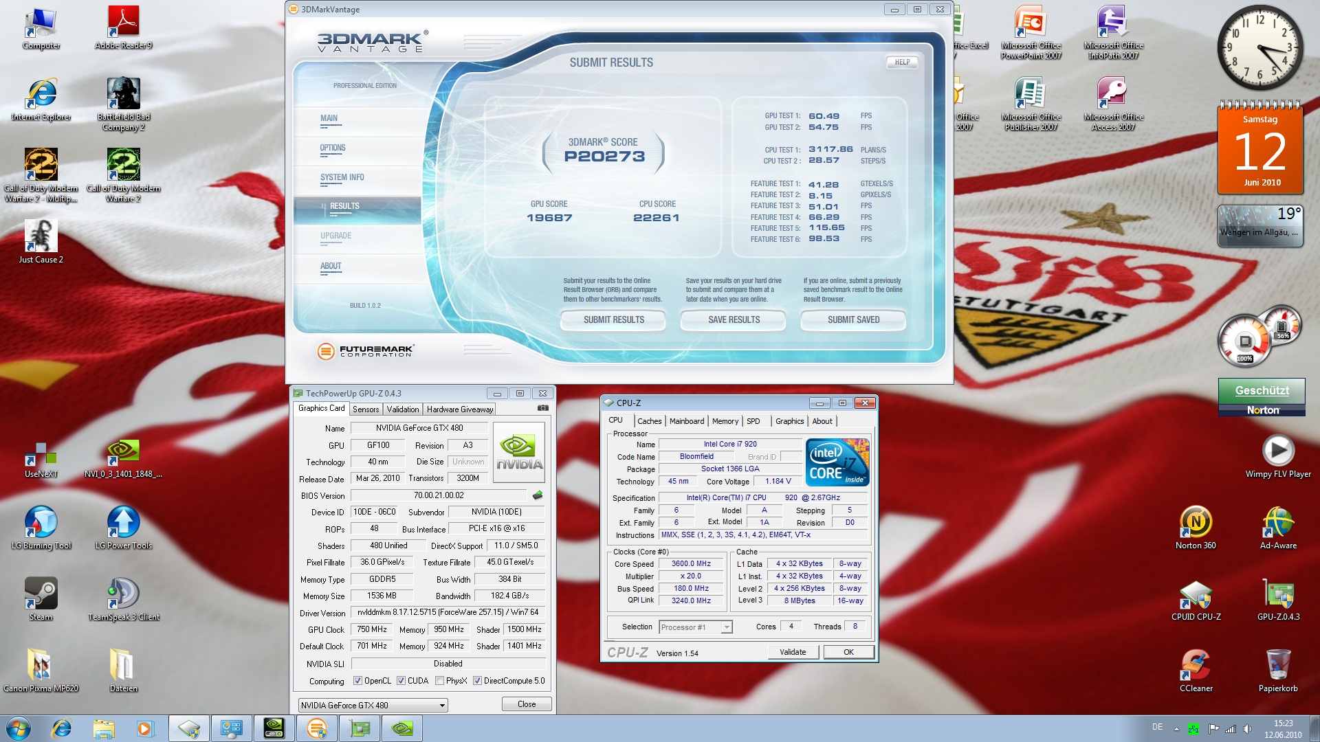Launch Wimpy FLV Player icon
The height and width of the screenshot is (742, 1320).
pos(1278,456)
